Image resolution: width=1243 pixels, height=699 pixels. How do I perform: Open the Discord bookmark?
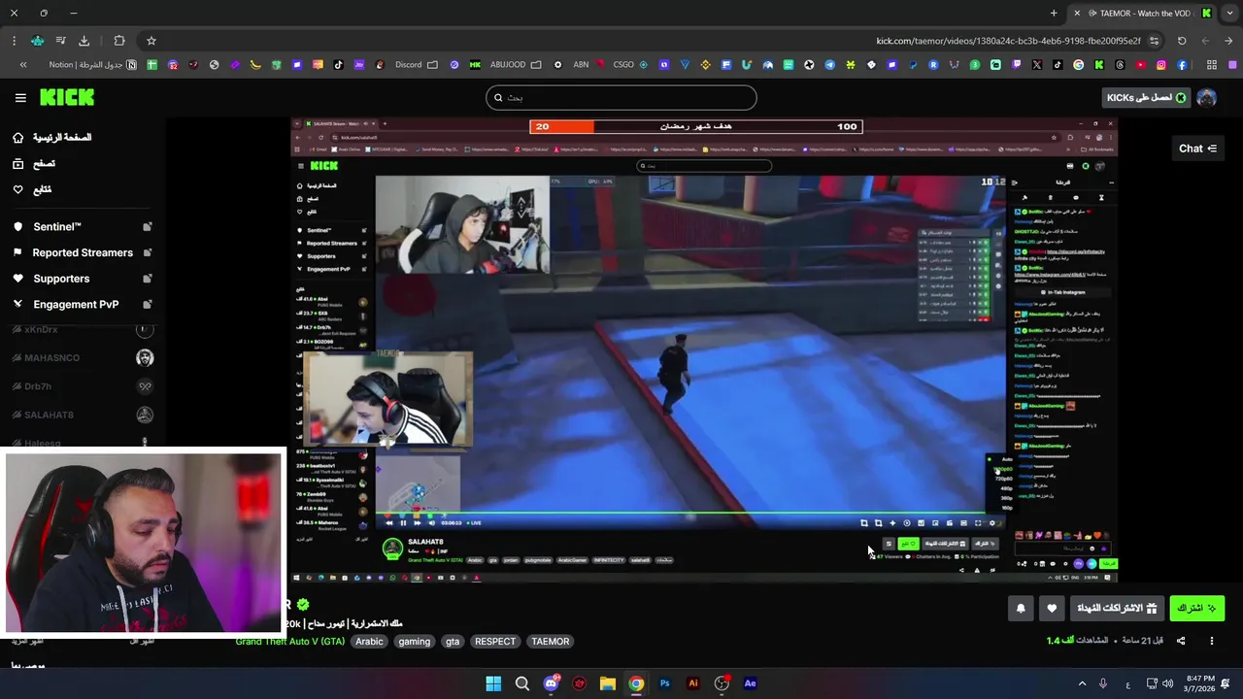tap(416, 65)
